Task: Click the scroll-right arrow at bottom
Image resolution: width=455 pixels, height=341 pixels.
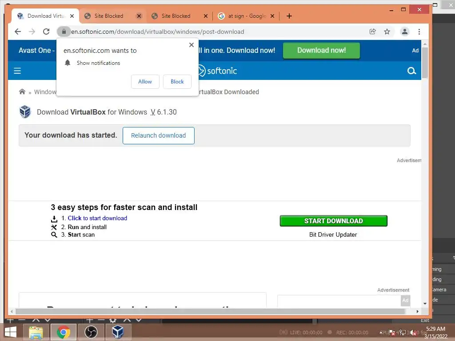Action: (x=417, y=311)
